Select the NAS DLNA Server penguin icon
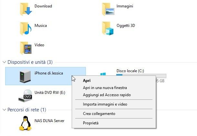 (26, 123)
